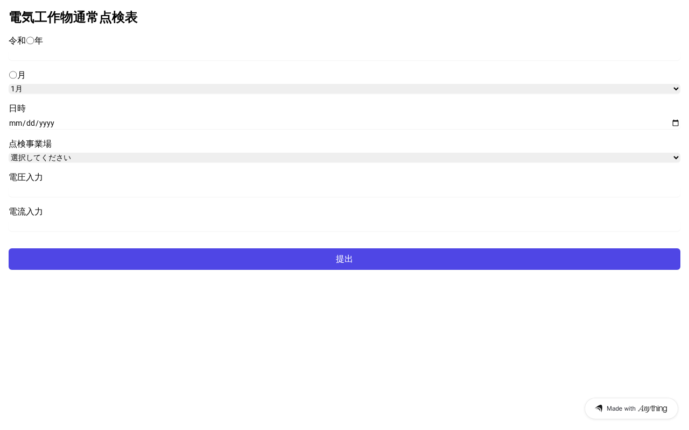Select the dd segment of the date field
Viewport: 689px width, 430px height.
(x=30, y=123)
